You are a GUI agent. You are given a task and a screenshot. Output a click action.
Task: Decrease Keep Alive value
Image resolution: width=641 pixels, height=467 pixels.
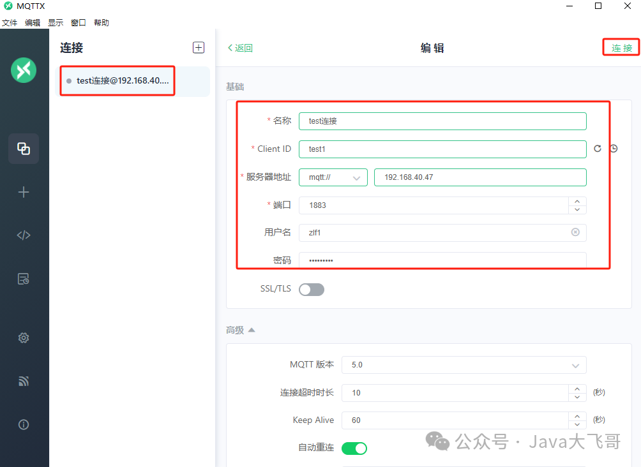577,424
